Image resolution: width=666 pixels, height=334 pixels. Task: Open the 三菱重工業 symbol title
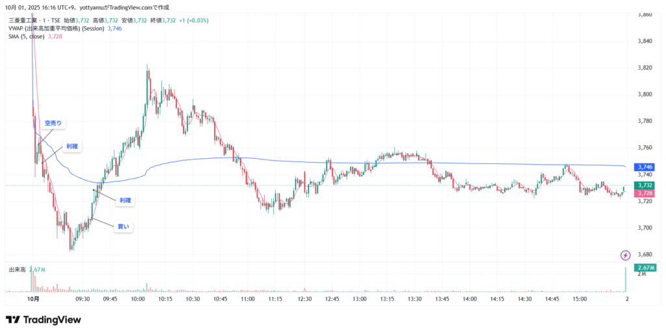click(x=25, y=20)
